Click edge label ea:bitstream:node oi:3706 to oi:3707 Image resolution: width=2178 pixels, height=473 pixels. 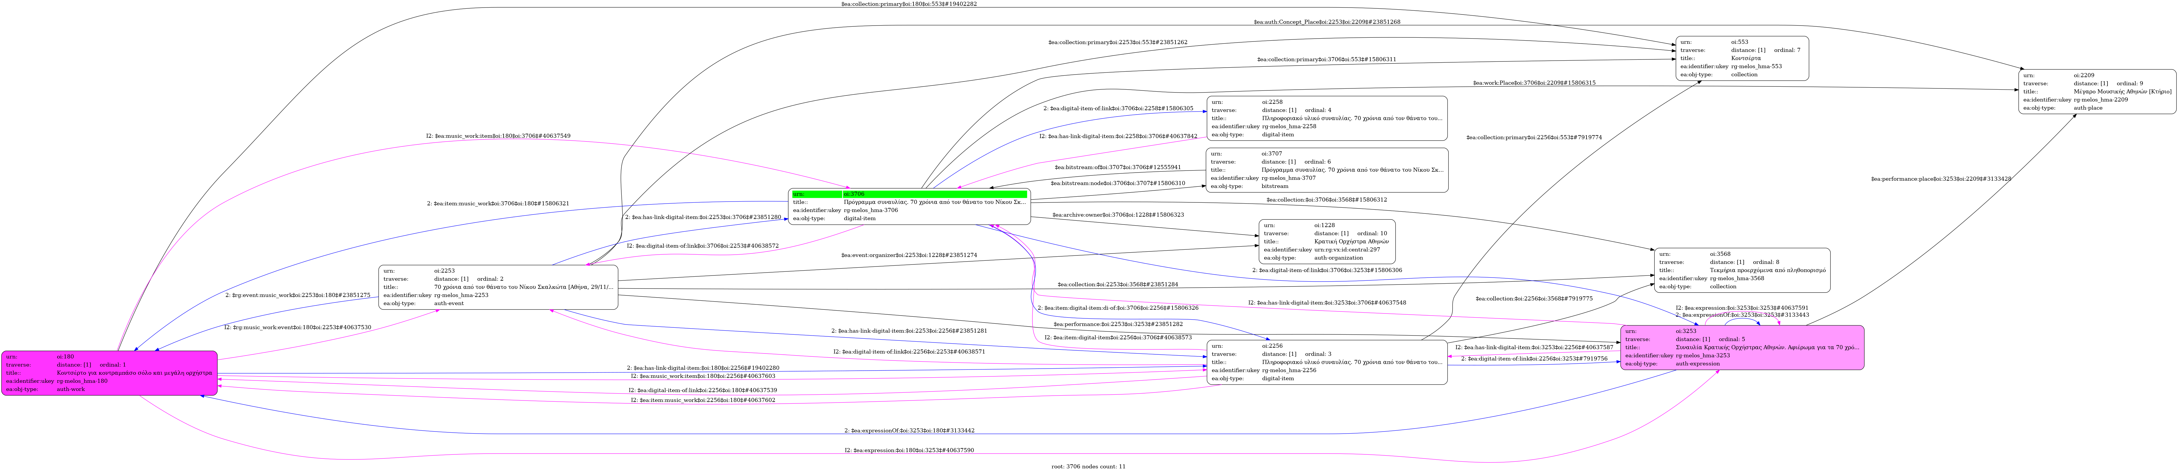[1118, 183]
